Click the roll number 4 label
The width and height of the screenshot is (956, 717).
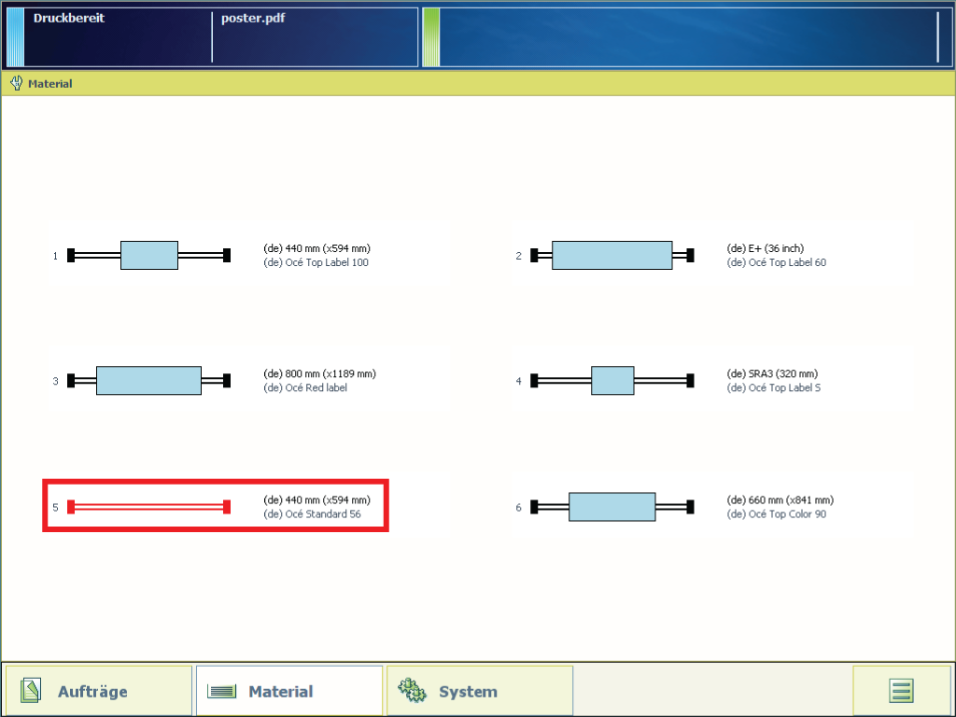click(518, 381)
